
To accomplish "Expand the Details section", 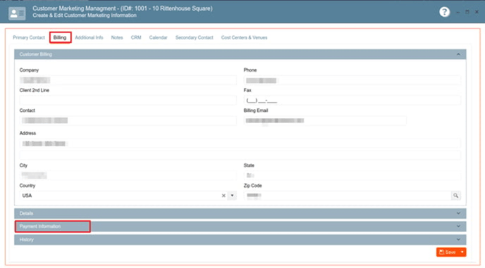I will coord(458,213).
